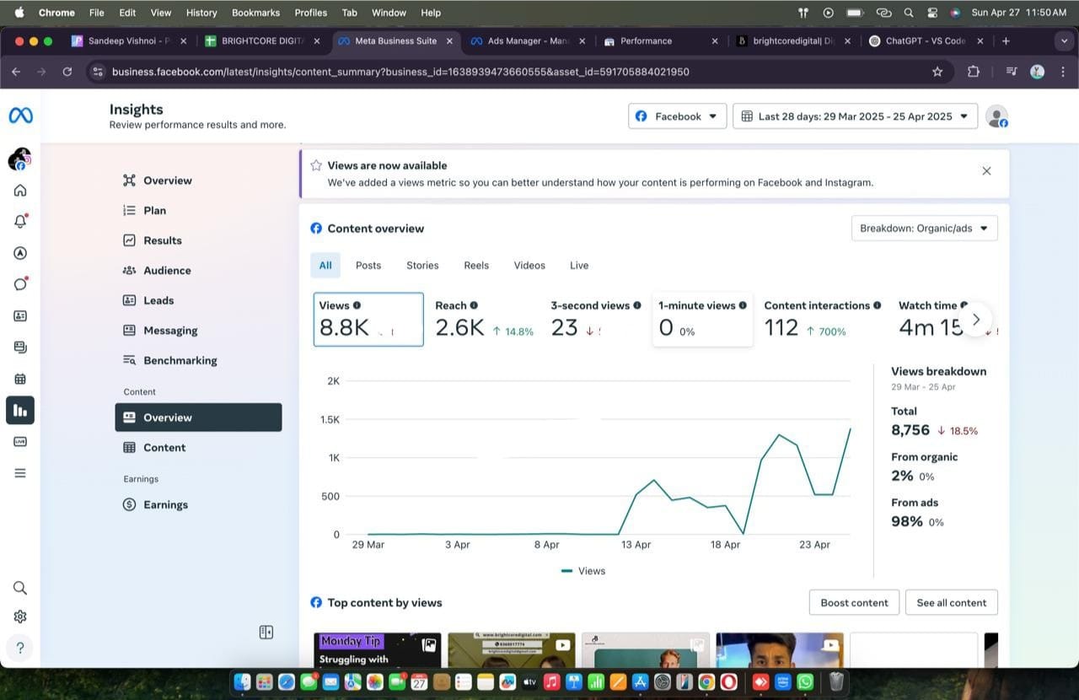
Task: Click the info icon beside 1-minute views
Action: point(743,305)
